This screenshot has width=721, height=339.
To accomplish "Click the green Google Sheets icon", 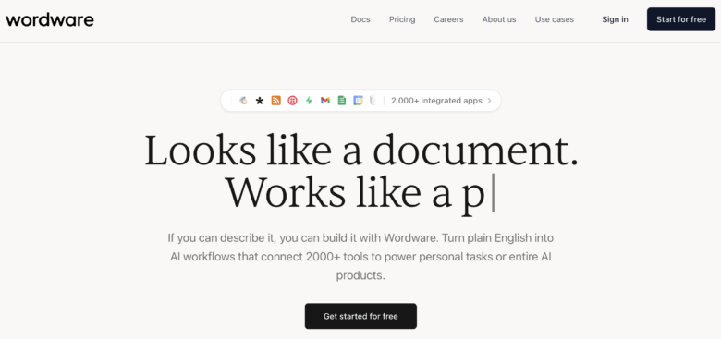I will 342,101.
